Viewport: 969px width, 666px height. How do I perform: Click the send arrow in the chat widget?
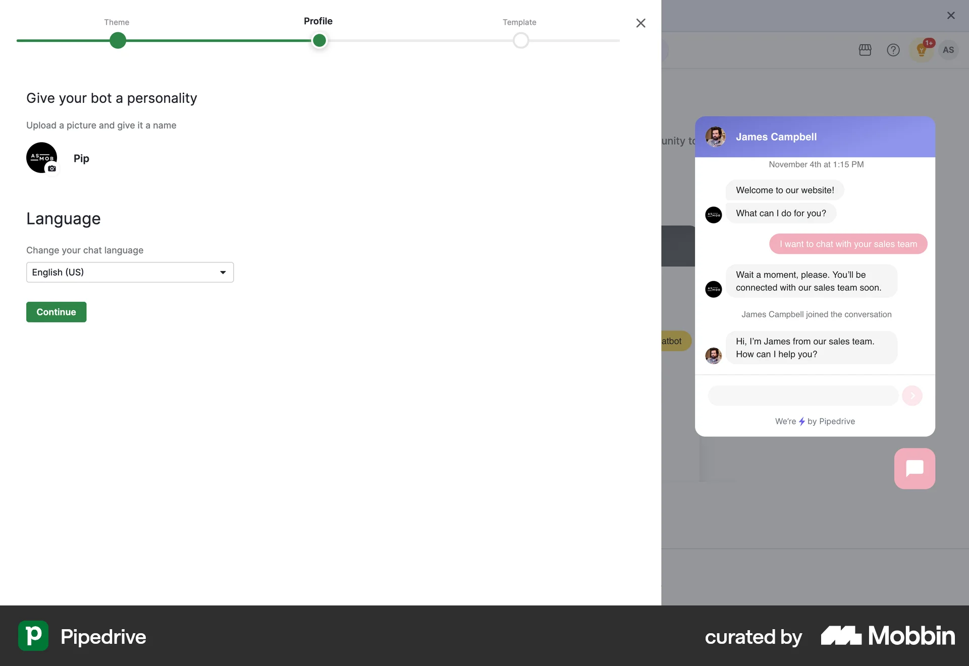pos(913,396)
